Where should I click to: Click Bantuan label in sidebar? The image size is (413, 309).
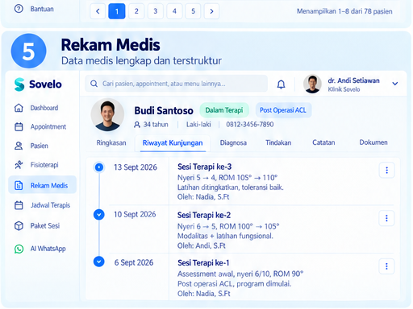(x=42, y=9)
